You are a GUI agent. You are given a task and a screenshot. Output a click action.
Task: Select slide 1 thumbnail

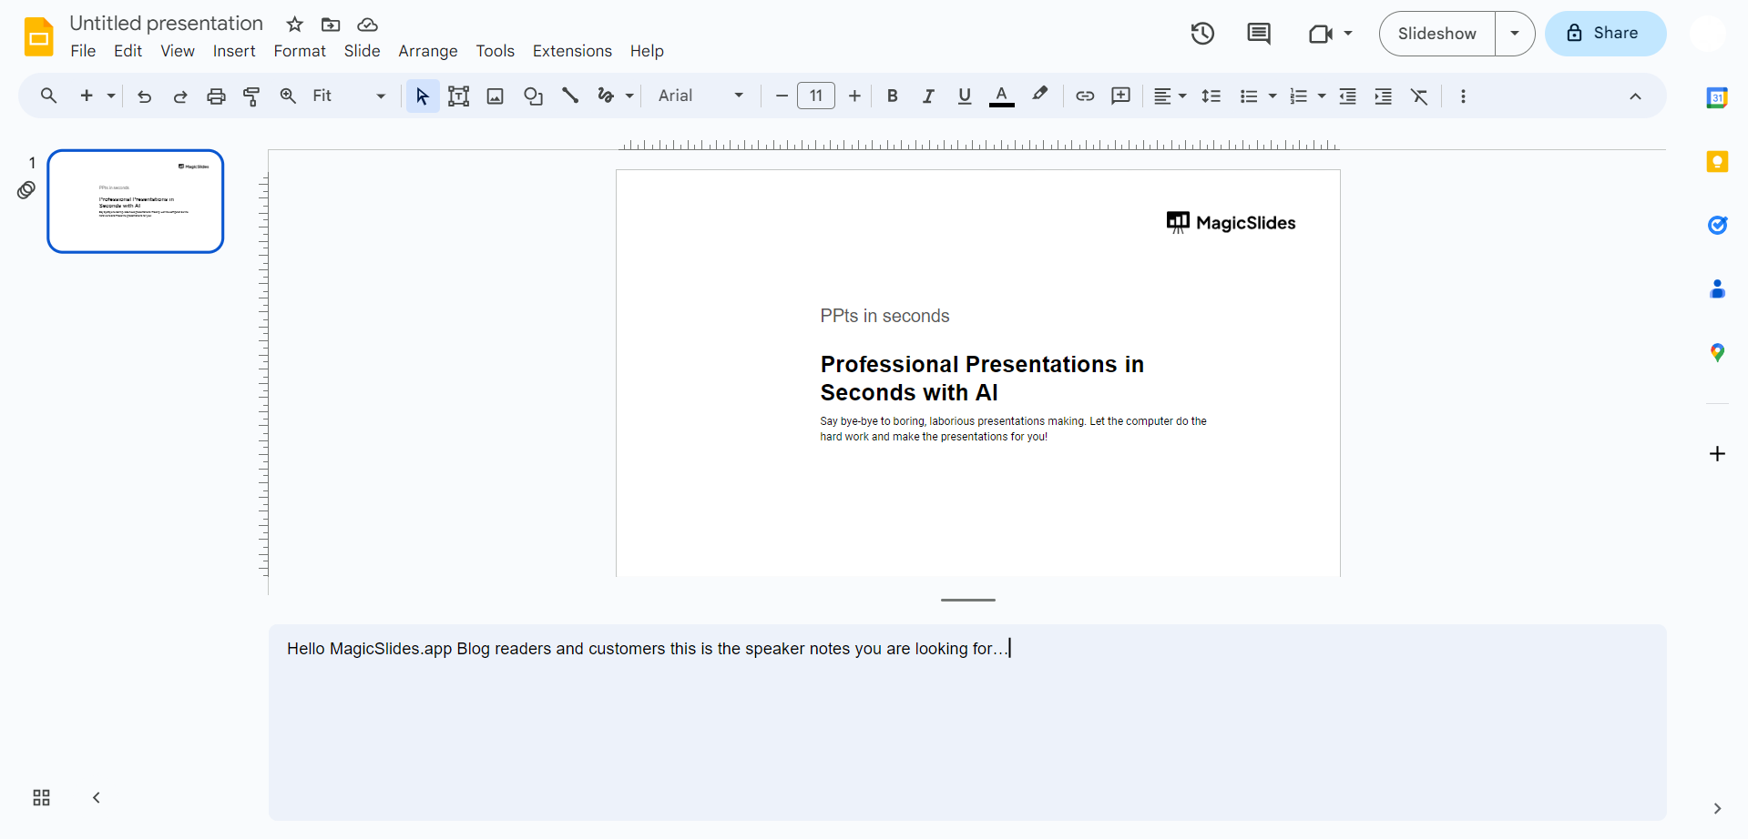136,201
